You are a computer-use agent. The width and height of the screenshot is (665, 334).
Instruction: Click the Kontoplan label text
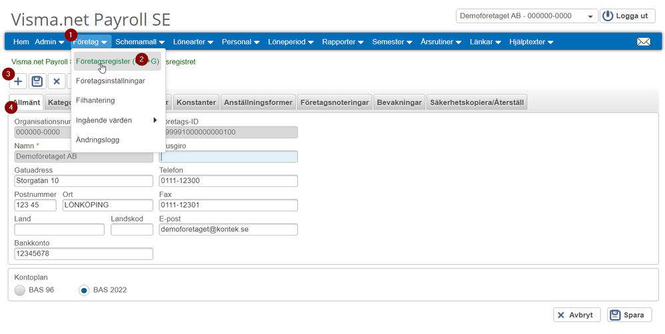click(31, 277)
